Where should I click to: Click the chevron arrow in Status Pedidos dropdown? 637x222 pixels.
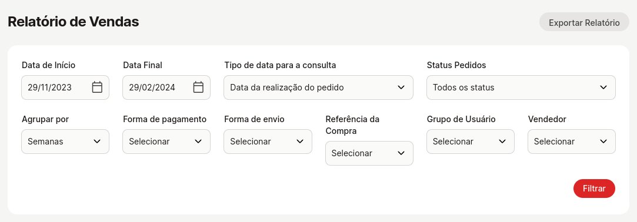pyautogui.click(x=603, y=88)
